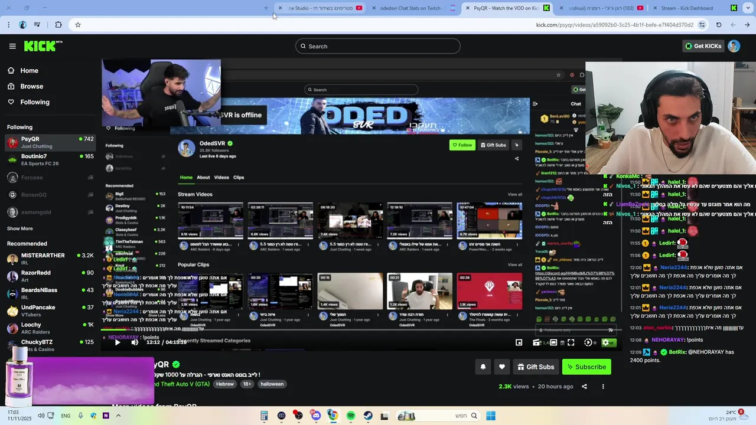This screenshot has height=425, width=756.
Task: Share the video via the share icon
Action: click(584, 387)
